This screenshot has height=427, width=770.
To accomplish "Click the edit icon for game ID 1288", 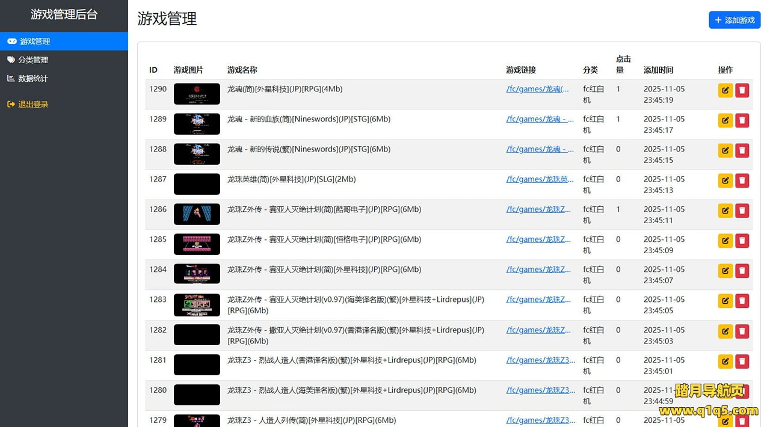I will pos(725,150).
